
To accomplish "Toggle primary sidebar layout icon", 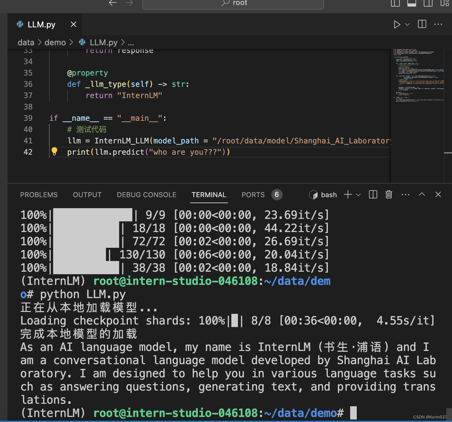I will click(x=395, y=3).
